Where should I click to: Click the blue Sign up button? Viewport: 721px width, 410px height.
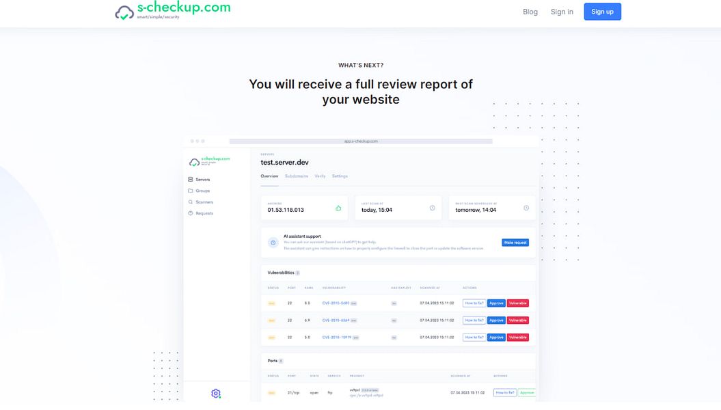pos(602,12)
